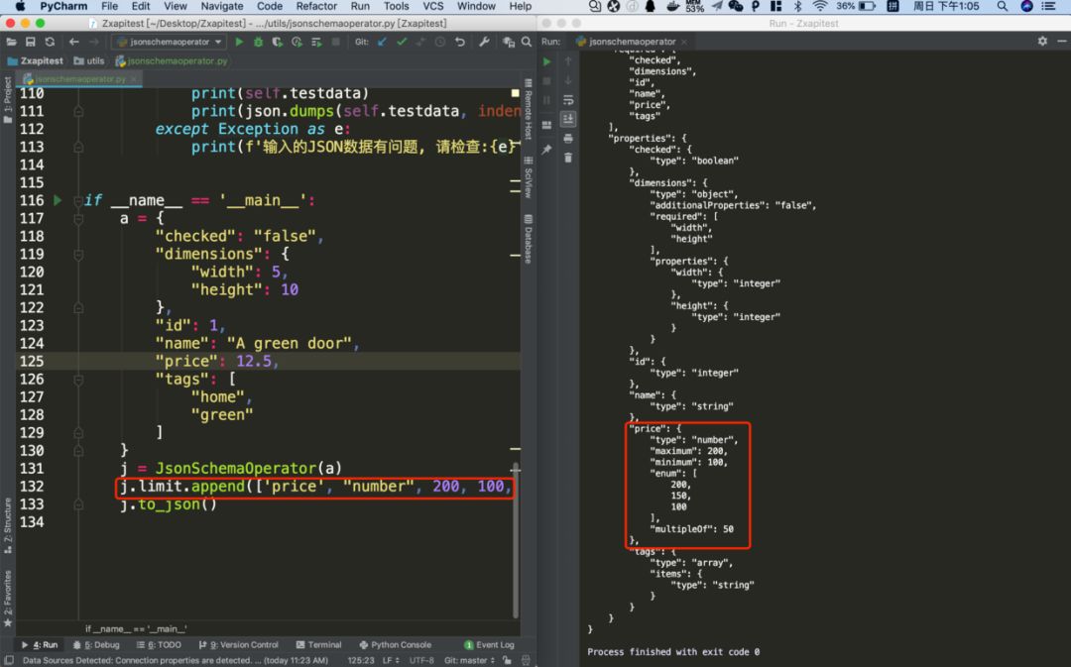The image size is (1071, 667).
Task: Click the Print icon in Run panel
Action: pyautogui.click(x=568, y=138)
